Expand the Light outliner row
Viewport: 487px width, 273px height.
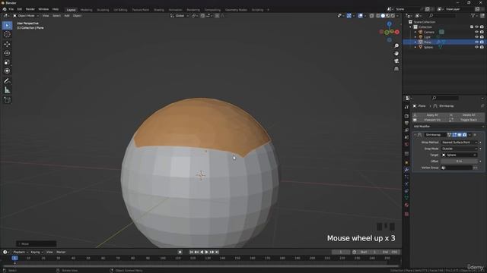(x=415, y=37)
